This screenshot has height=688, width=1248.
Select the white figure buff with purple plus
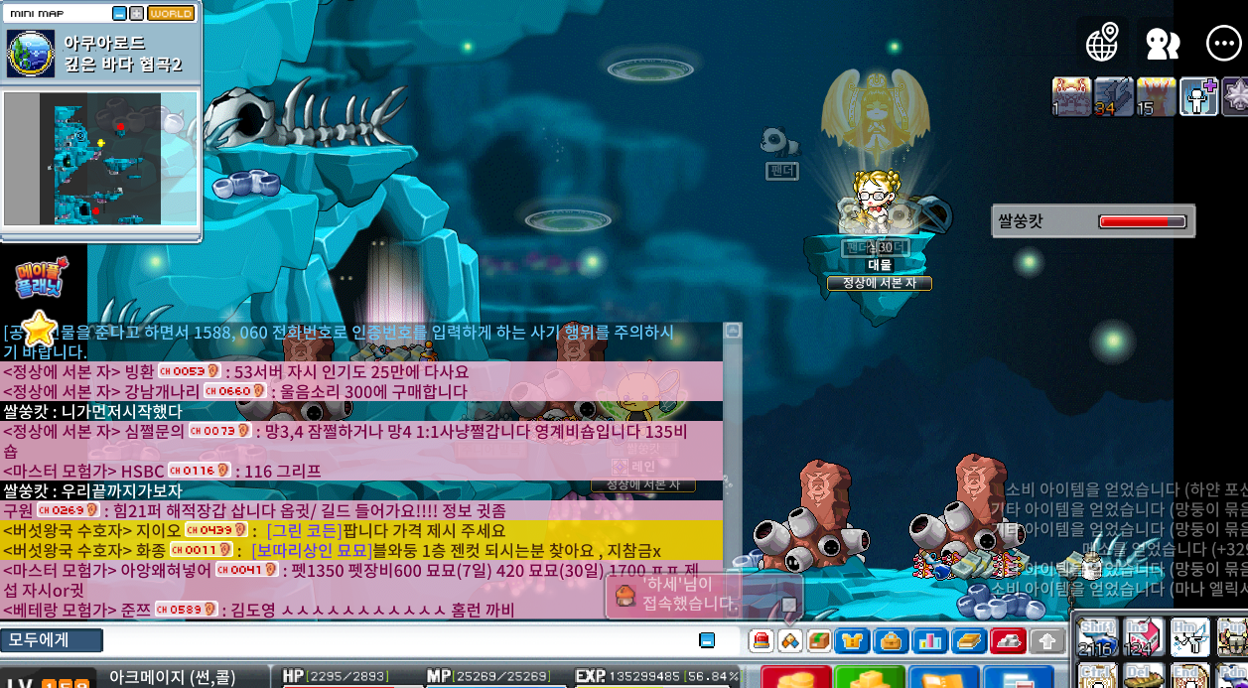[x=1199, y=97]
